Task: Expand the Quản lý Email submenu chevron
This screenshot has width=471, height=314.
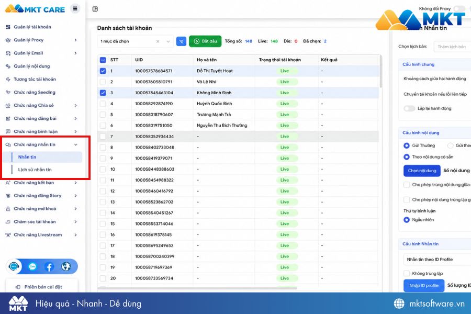Action: [x=76, y=53]
